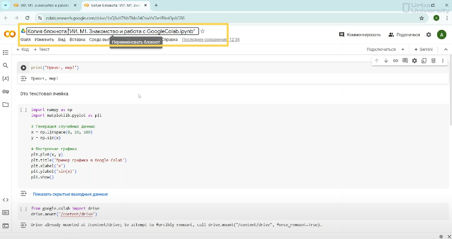Open the Вставка menu
The width and height of the screenshot is (452, 239).
point(77,40)
